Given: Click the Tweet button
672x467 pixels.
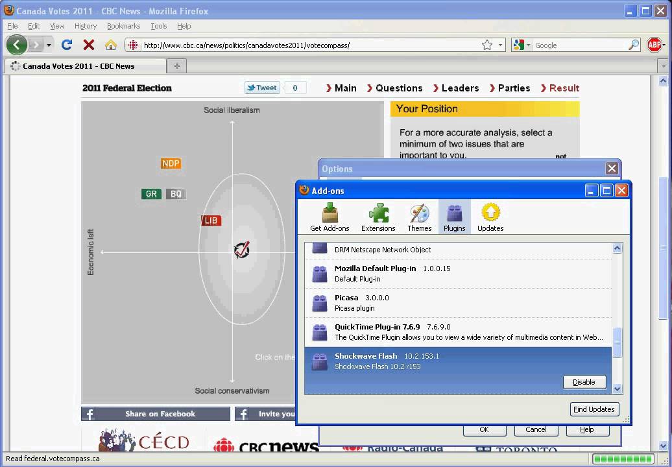Looking at the screenshot, I should (x=262, y=88).
